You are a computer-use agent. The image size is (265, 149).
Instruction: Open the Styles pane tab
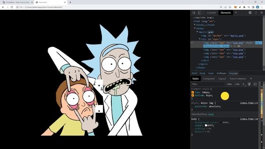(195, 79)
